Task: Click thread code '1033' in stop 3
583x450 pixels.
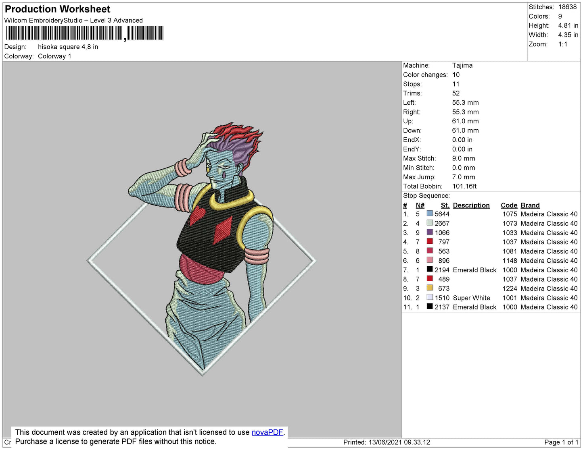Action: point(510,232)
